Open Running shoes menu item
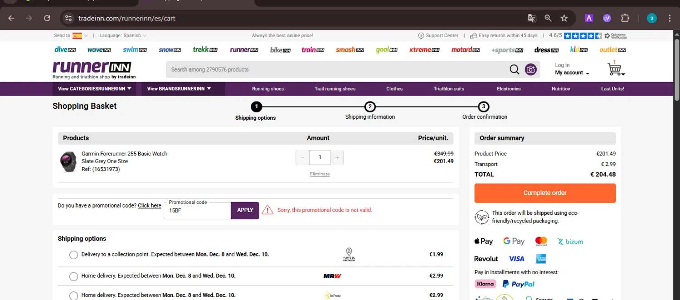The image size is (680, 300). point(268,89)
